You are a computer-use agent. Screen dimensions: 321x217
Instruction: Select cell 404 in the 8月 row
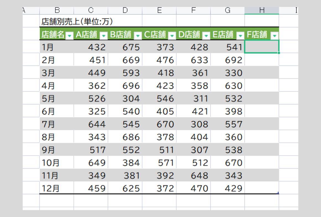(193, 137)
